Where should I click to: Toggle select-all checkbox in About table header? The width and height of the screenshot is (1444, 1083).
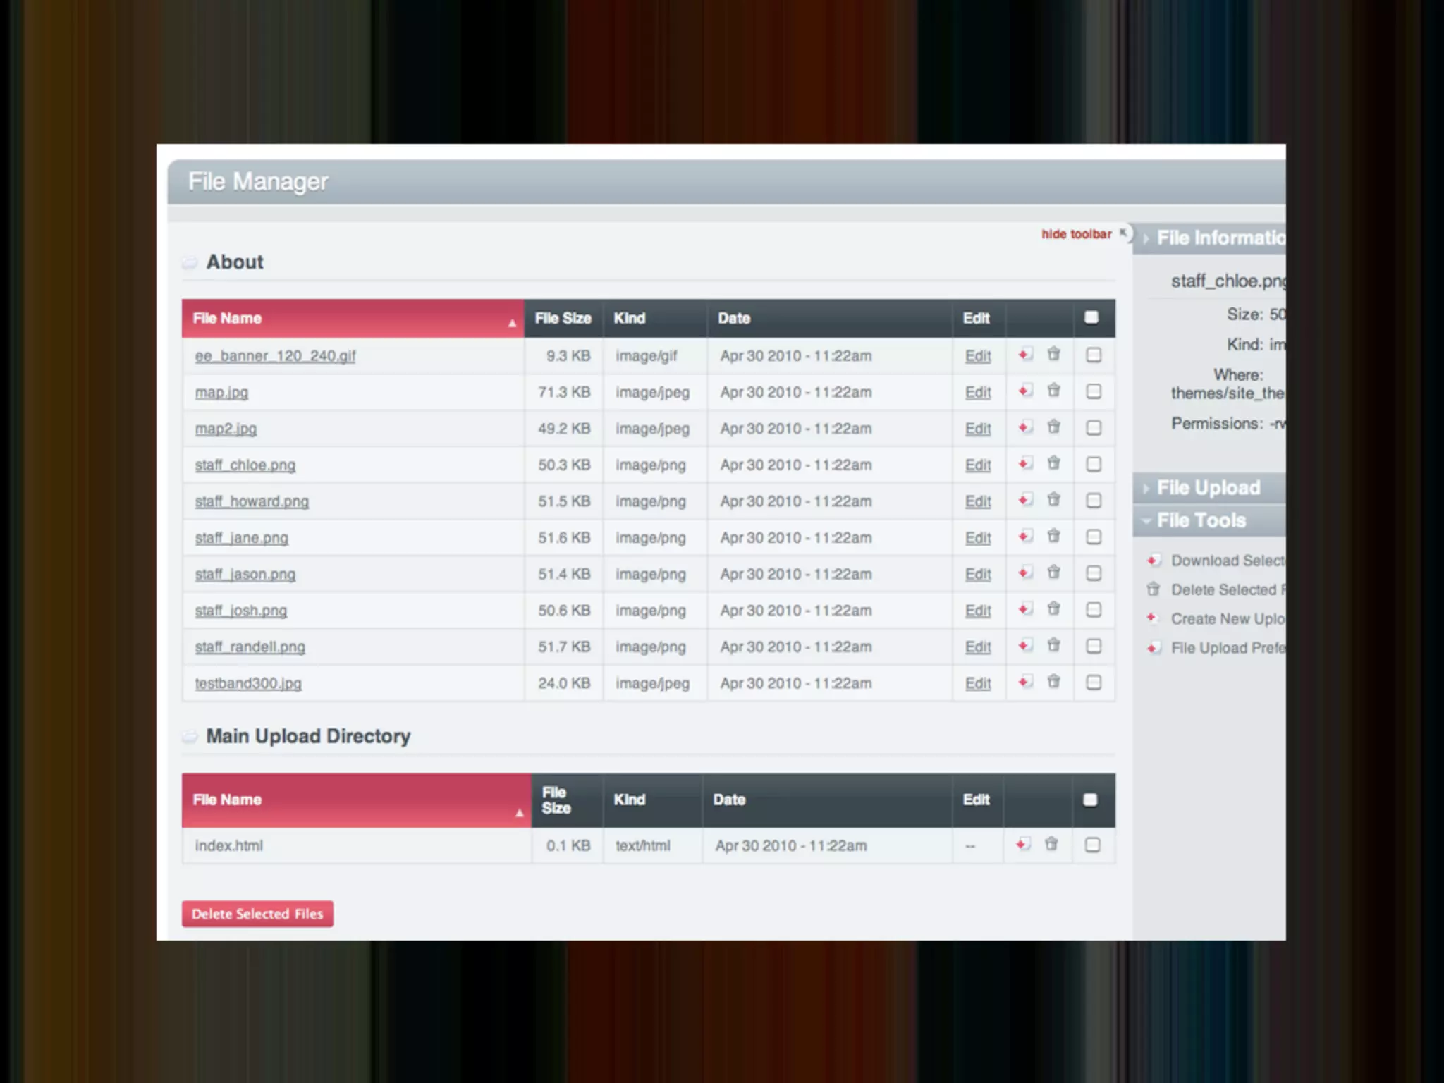coord(1091,317)
